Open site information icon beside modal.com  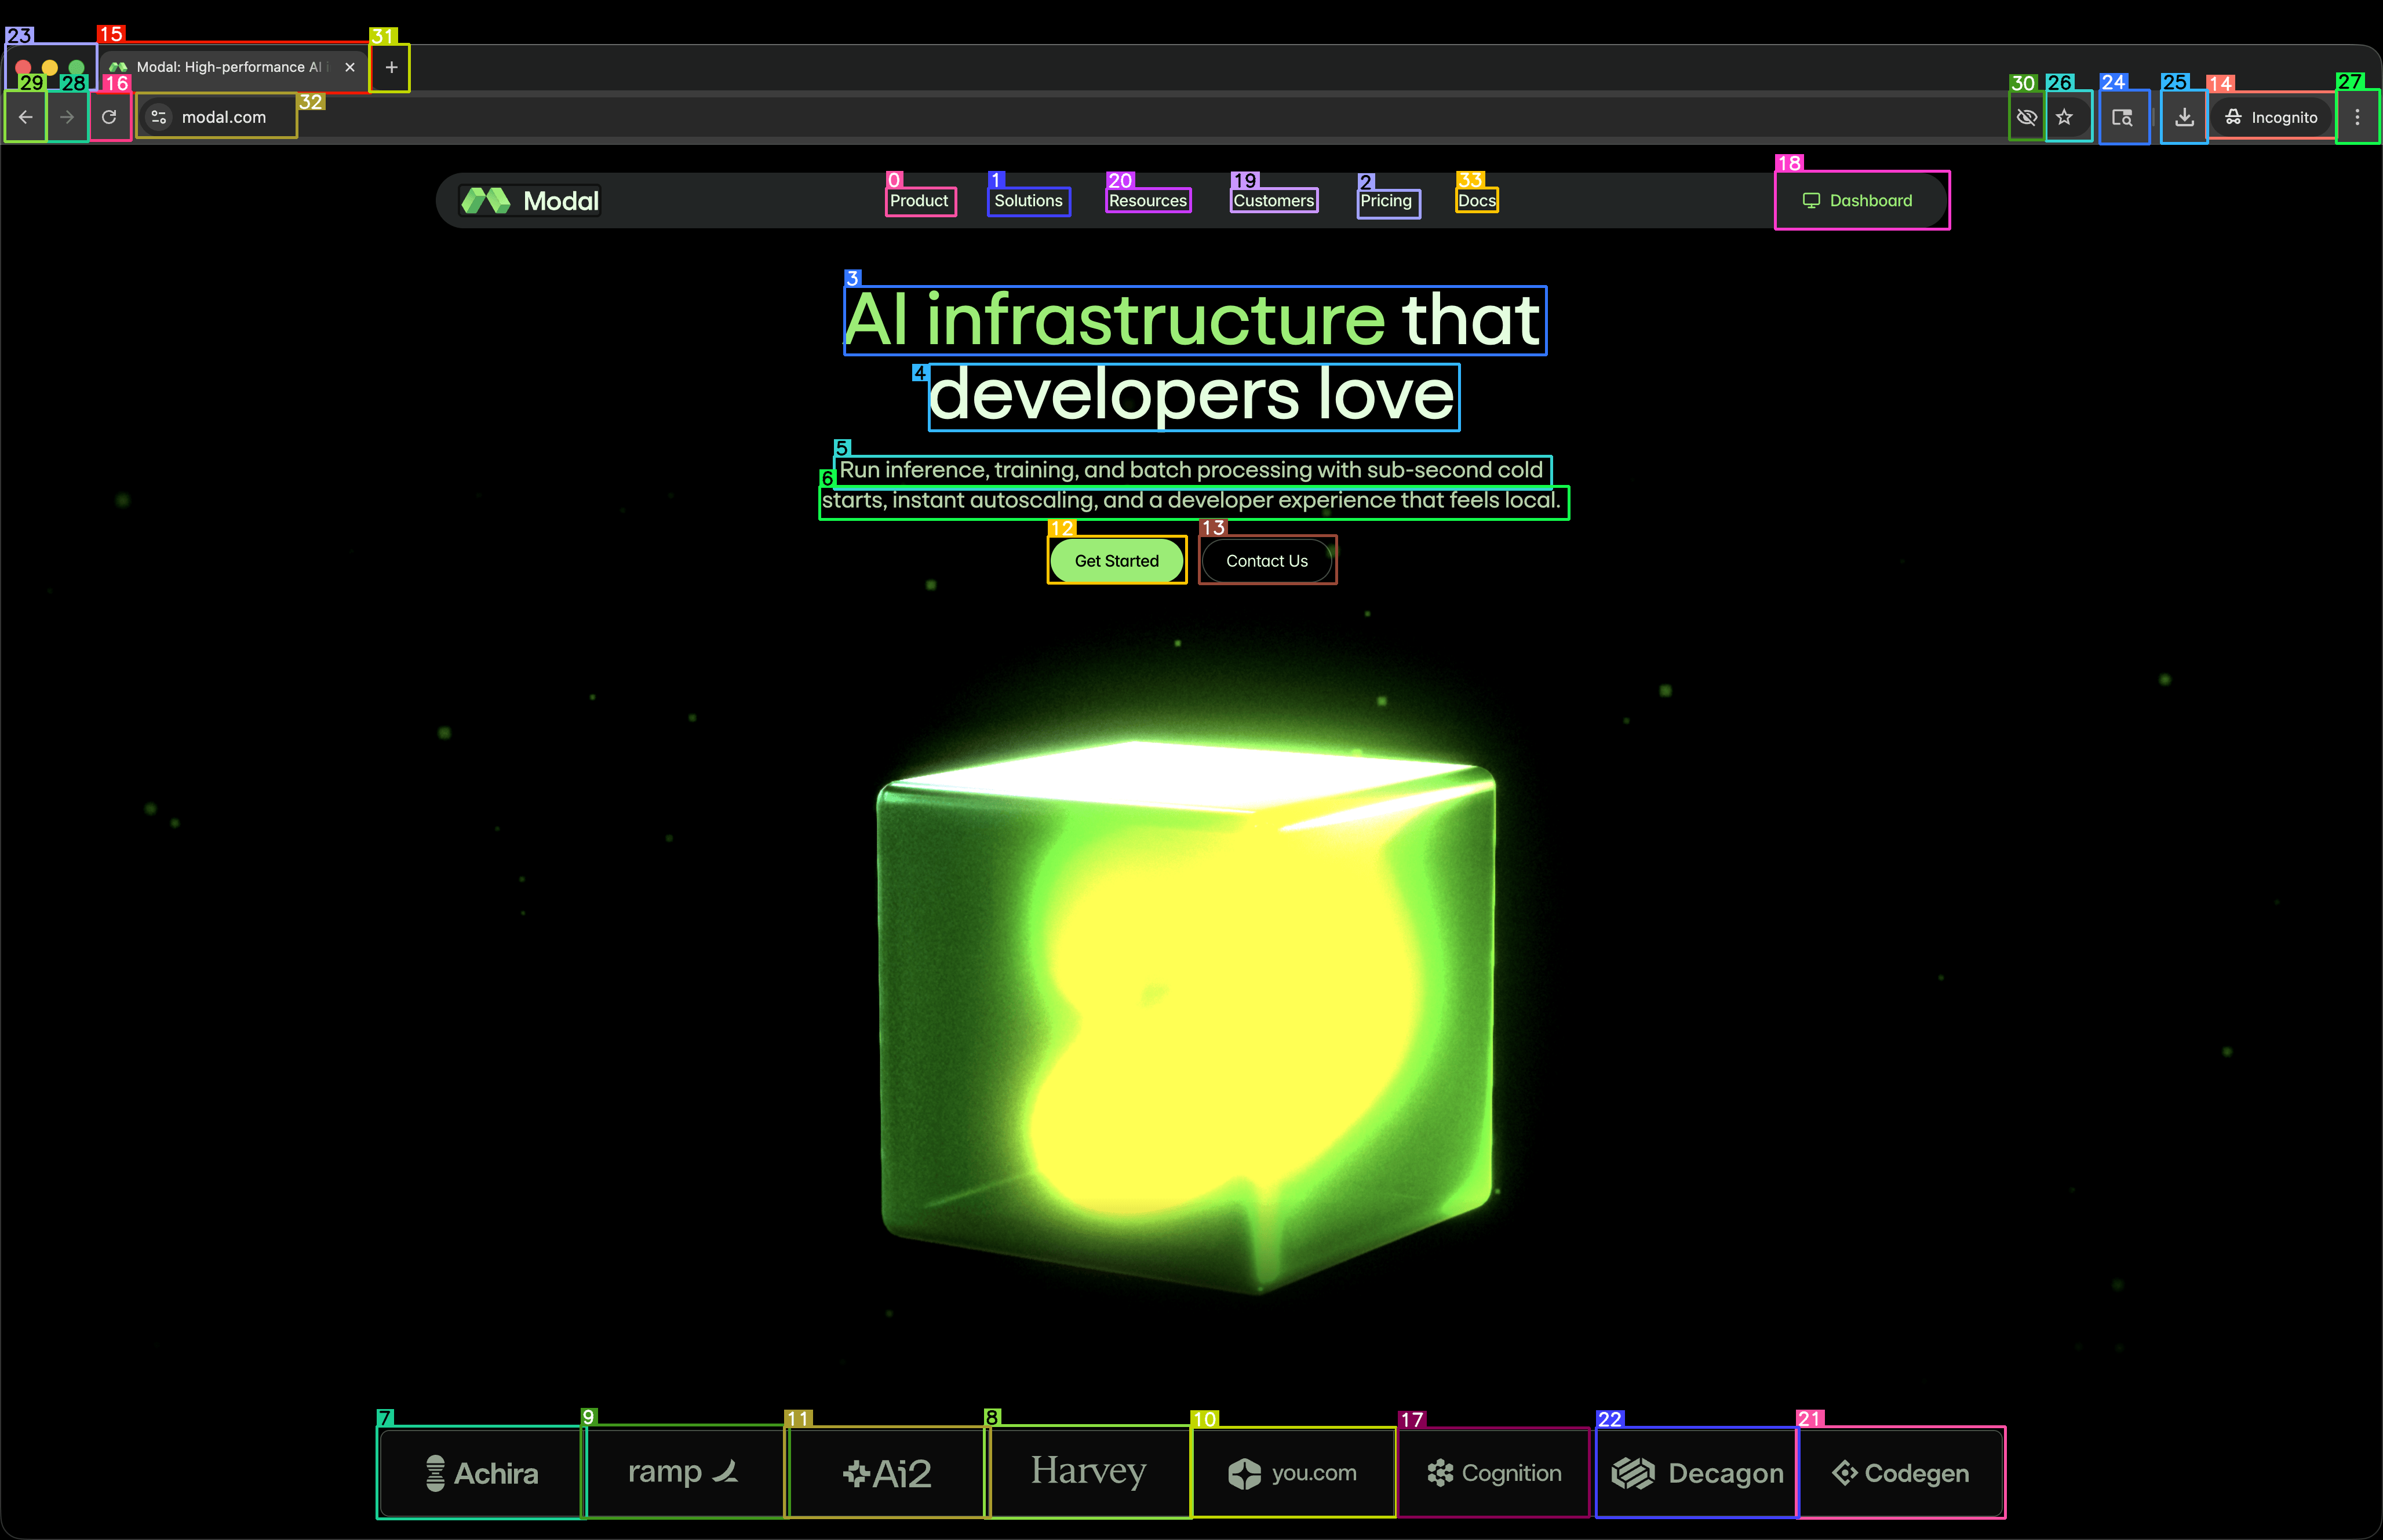click(158, 117)
